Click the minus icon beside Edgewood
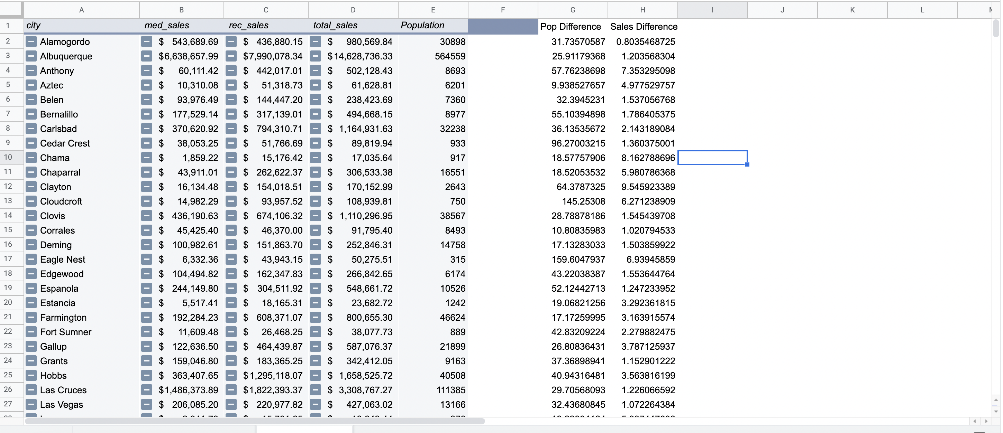Image resolution: width=1003 pixels, height=433 pixels. pos(31,274)
